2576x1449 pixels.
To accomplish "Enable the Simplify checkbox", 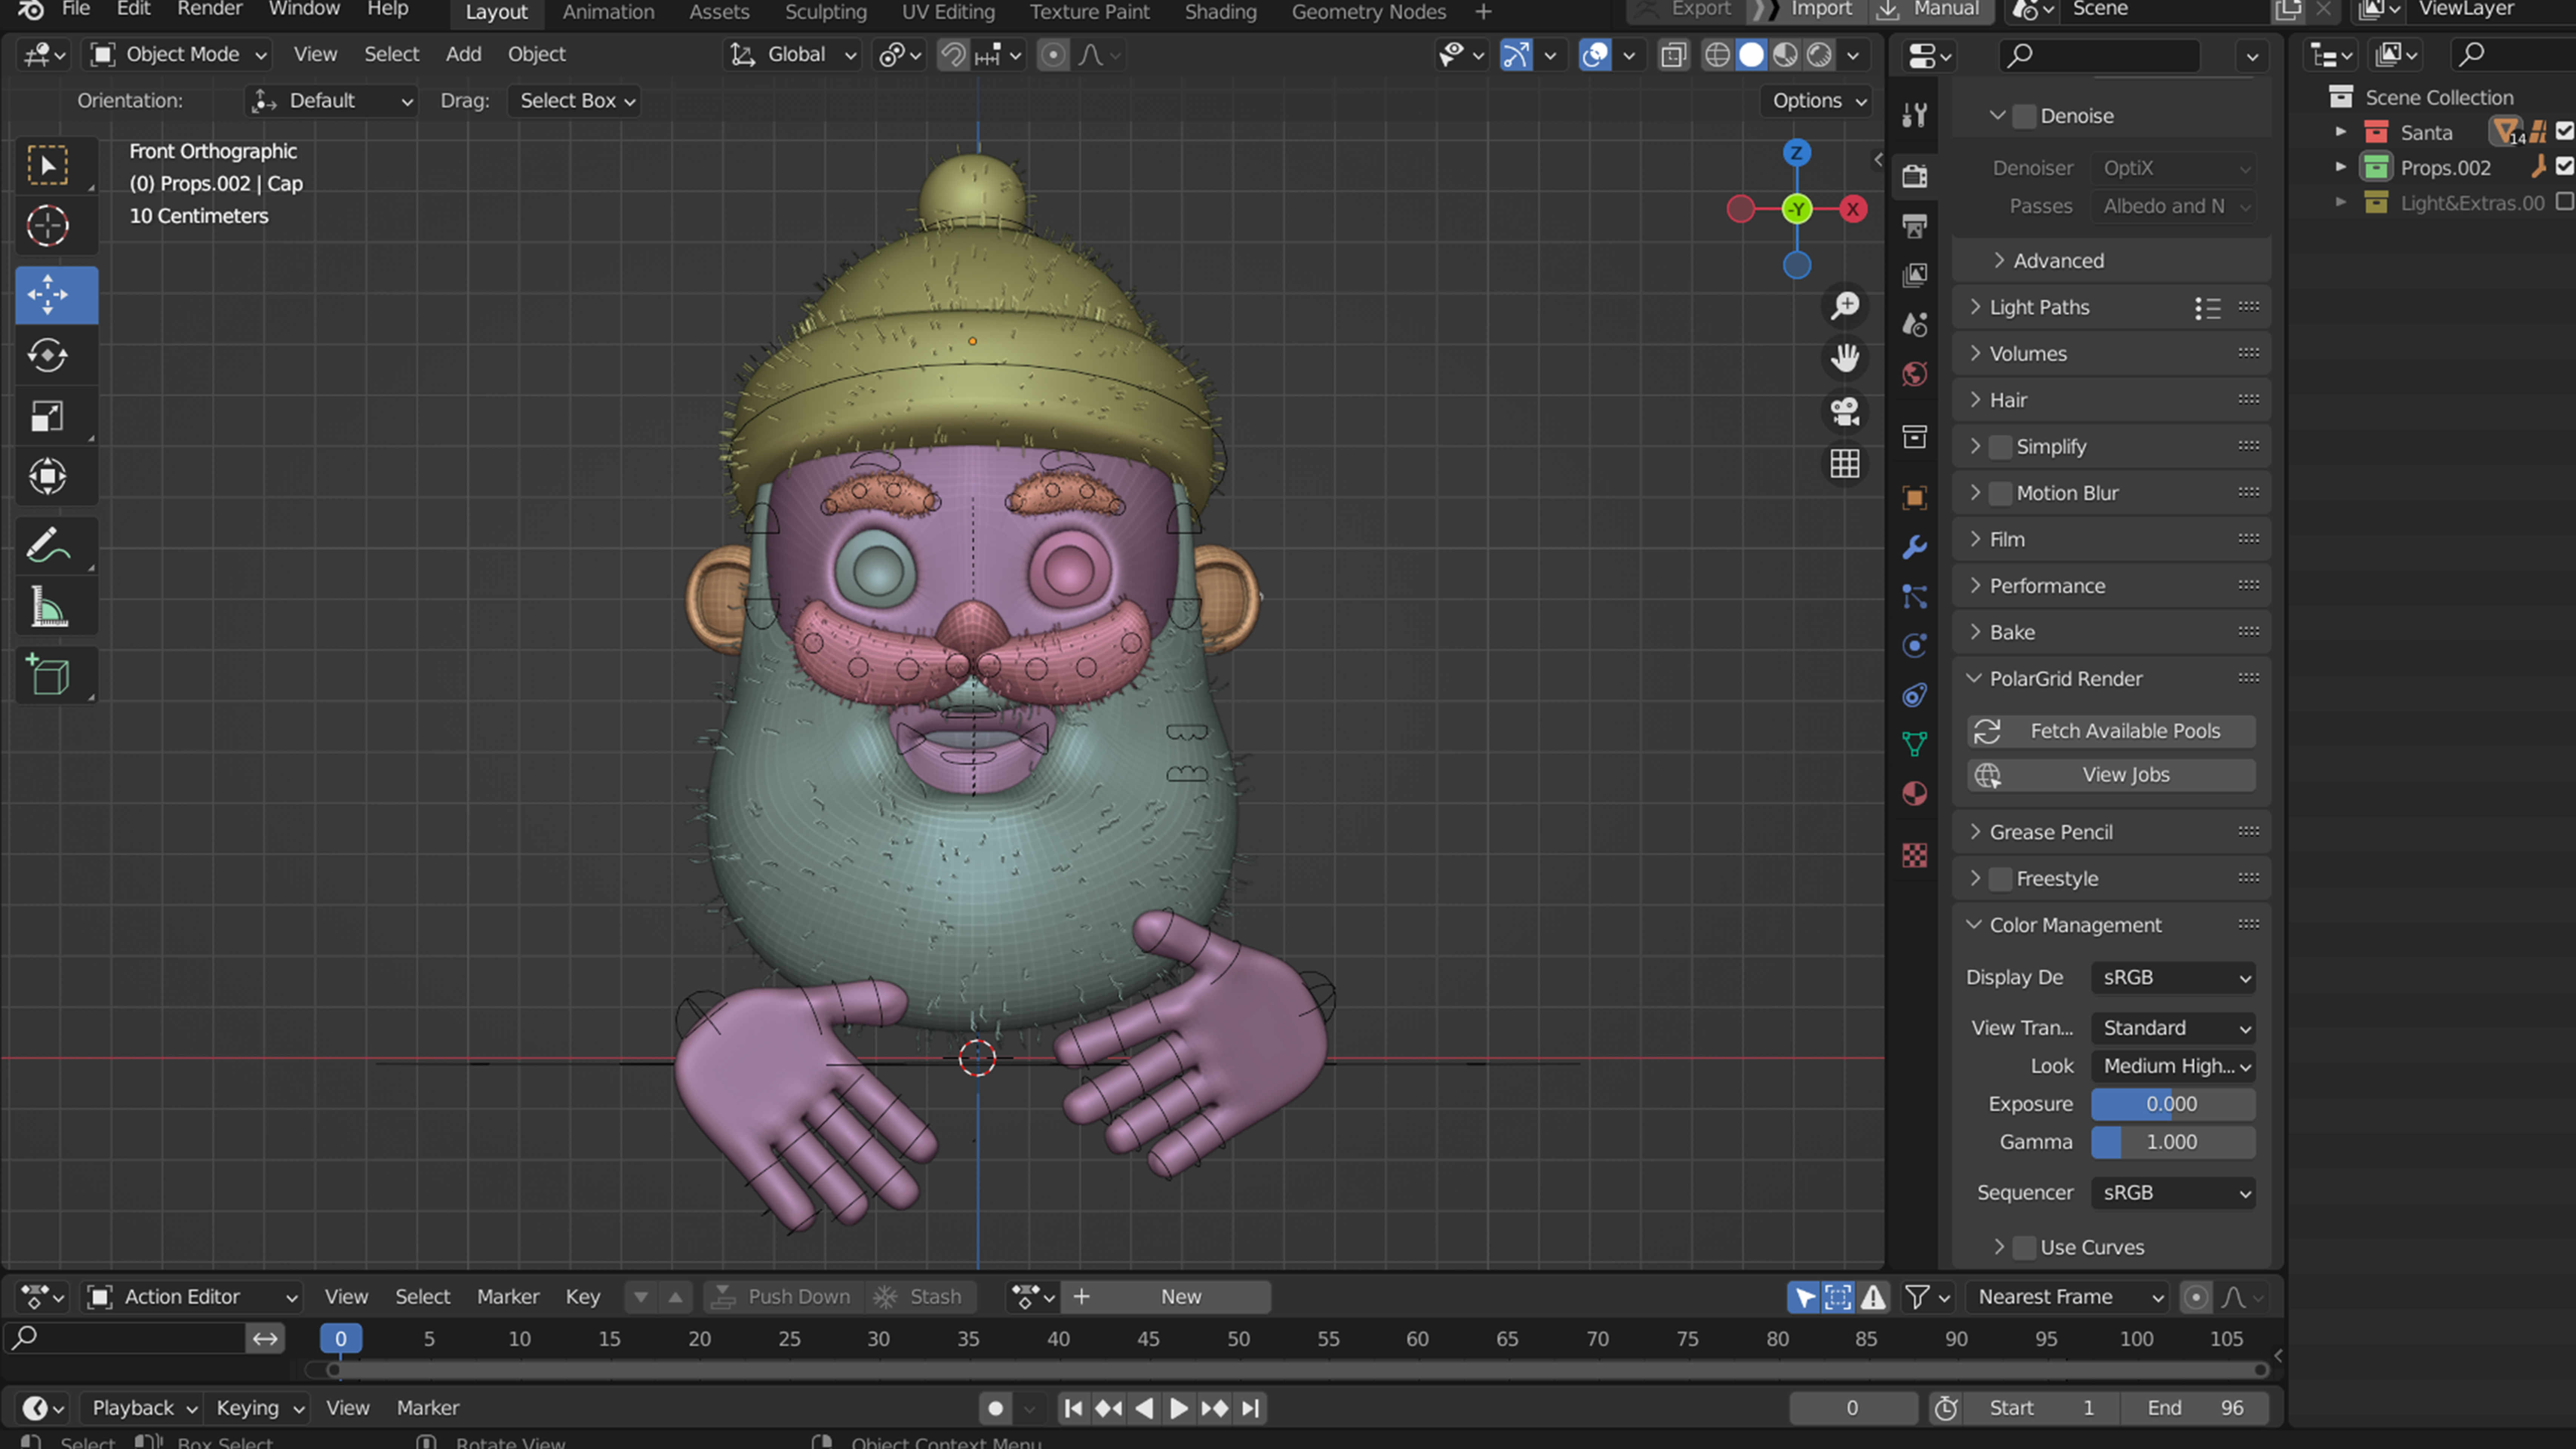I will (x=2000, y=447).
